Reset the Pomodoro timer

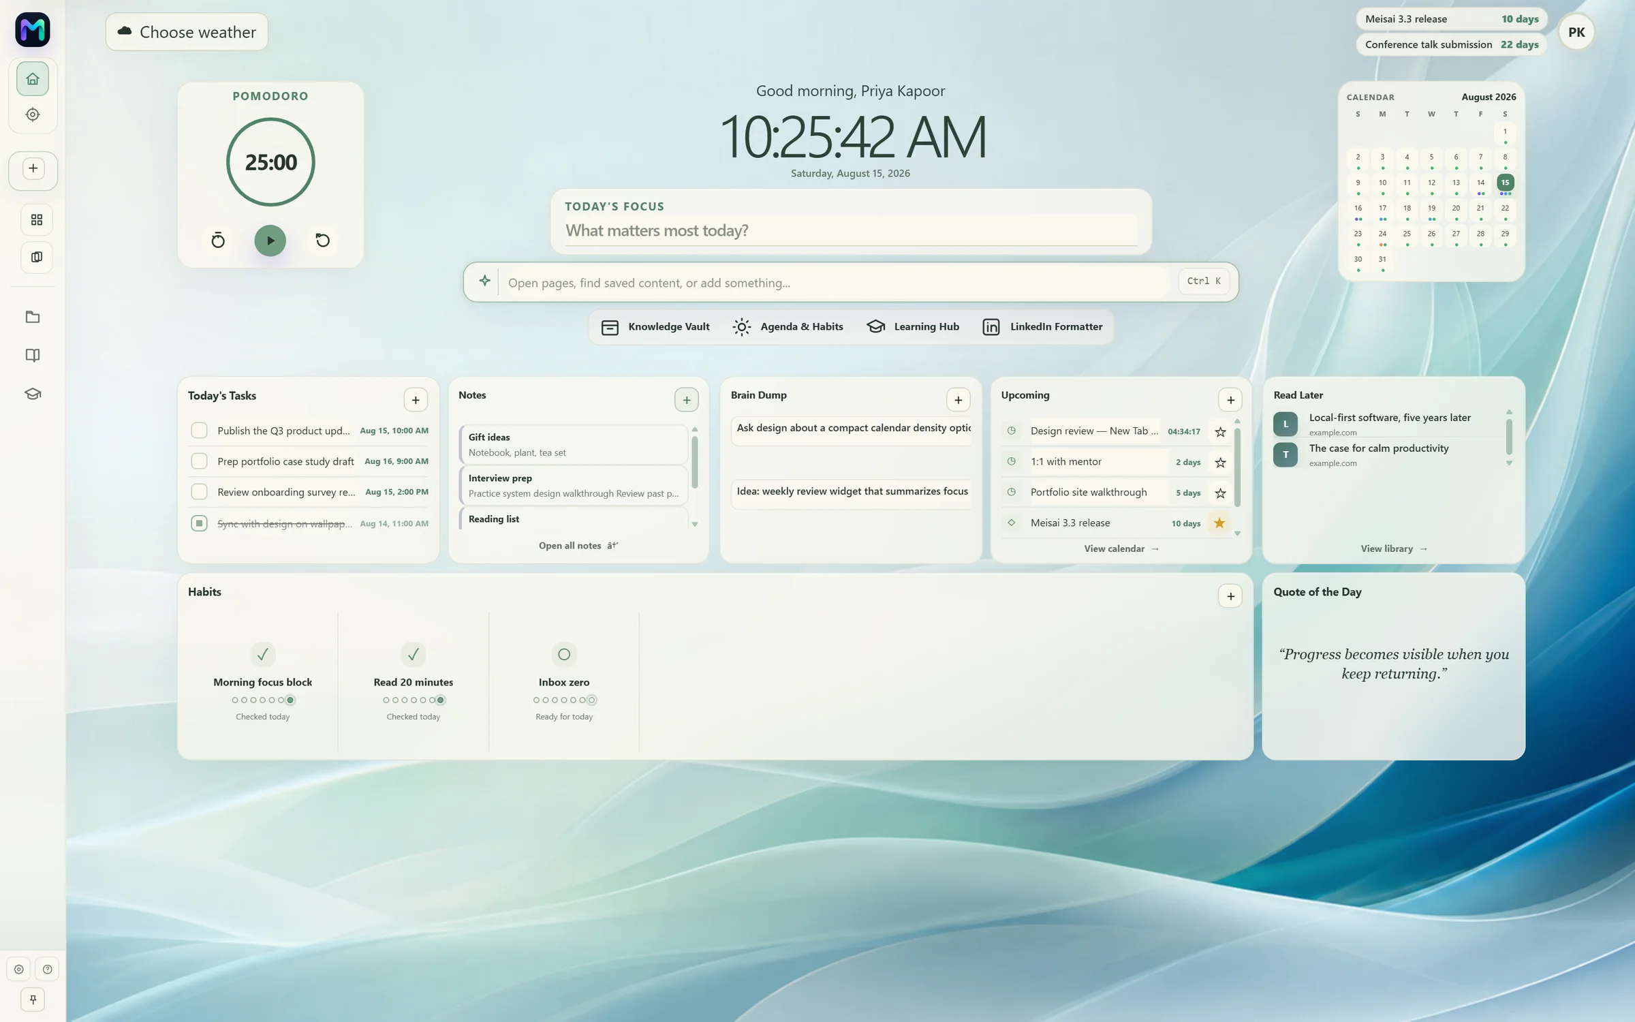pos(323,241)
